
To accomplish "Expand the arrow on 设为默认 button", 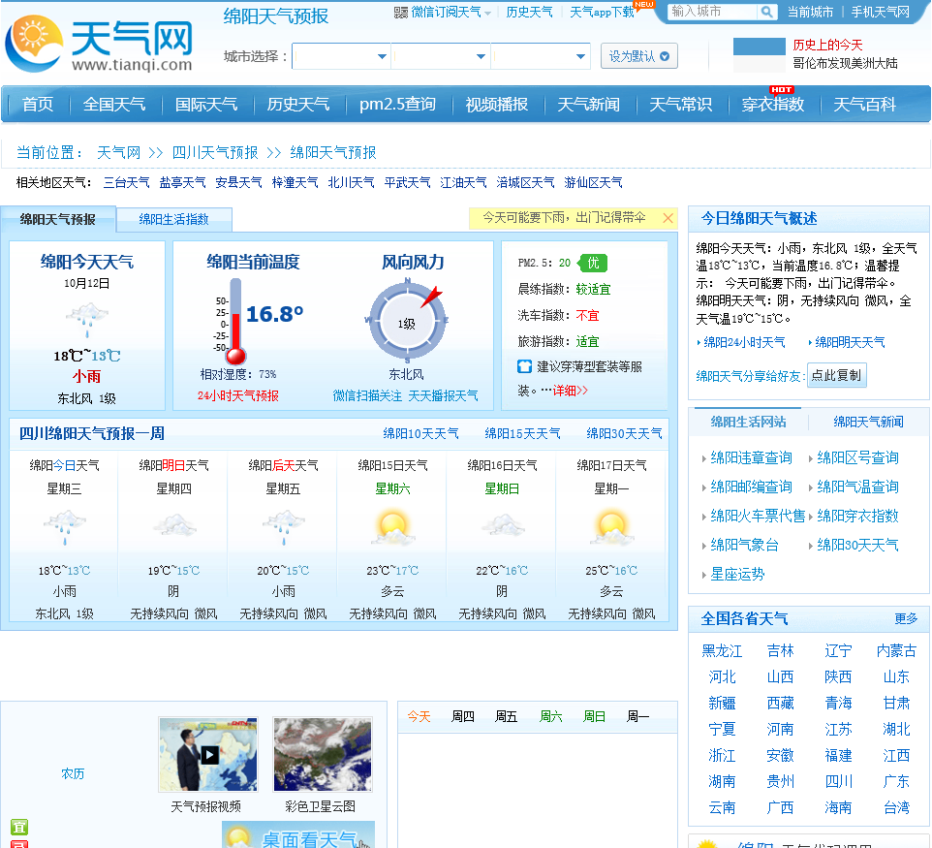I will click(x=663, y=56).
